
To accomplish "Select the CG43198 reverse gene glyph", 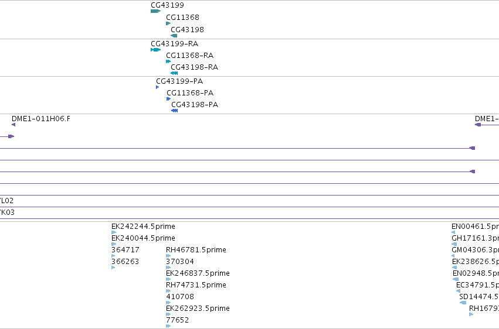I will point(174,36).
